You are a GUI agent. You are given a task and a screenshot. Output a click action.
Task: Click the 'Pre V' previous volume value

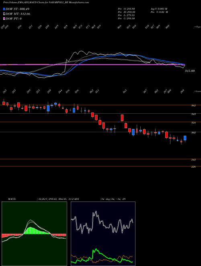(159, 12)
